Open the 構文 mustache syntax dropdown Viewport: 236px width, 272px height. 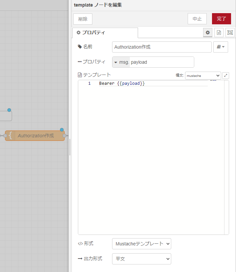[x=203, y=76]
